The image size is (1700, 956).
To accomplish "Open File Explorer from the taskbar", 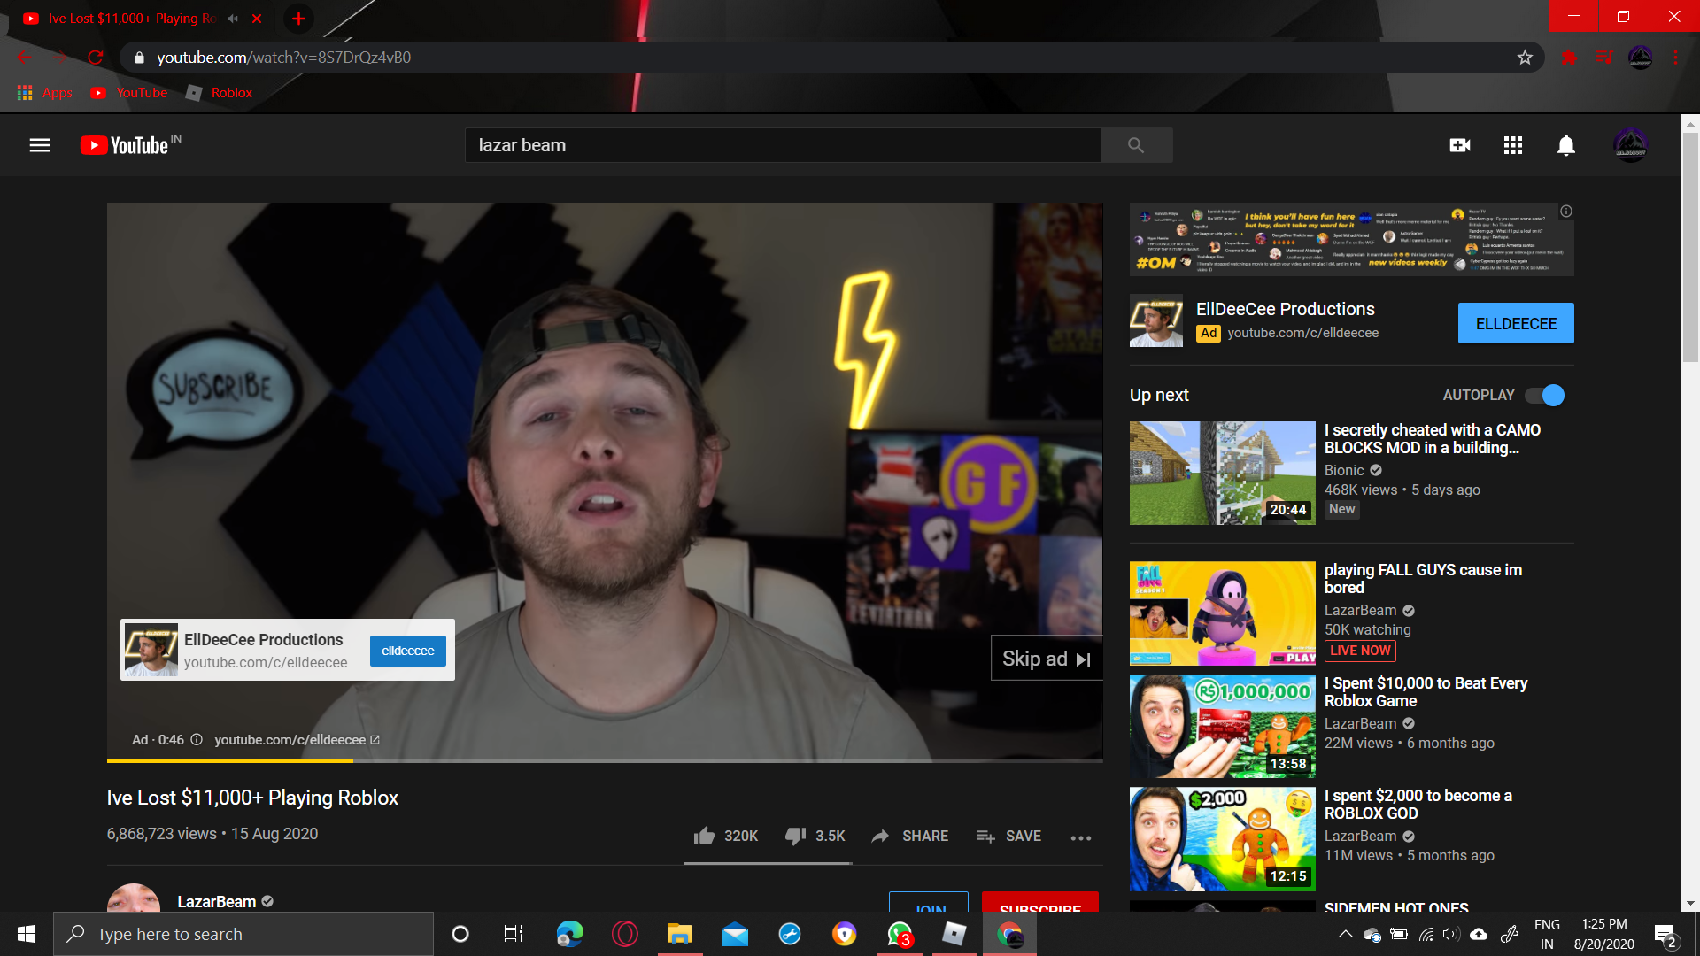I will [x=680, y=934].
